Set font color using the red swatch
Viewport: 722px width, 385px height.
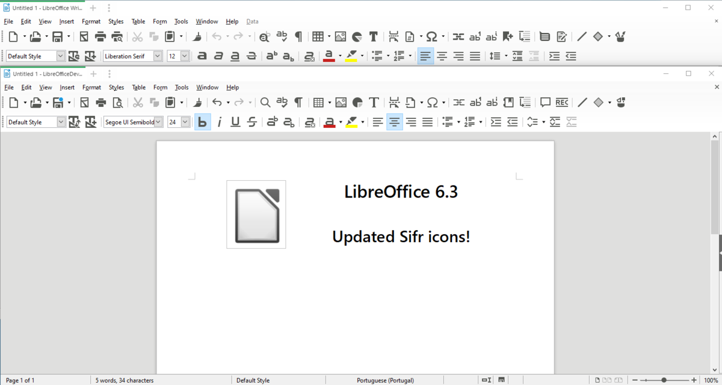pos(330,122)
